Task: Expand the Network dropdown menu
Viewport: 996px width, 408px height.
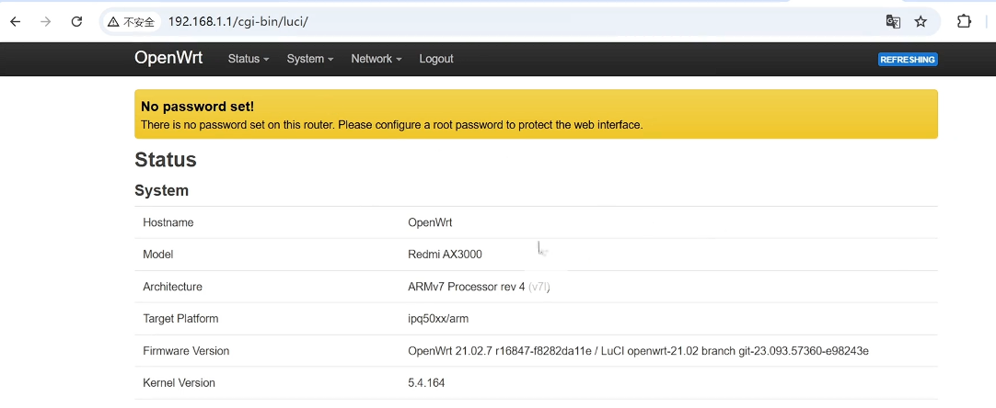Action: [x=376, y=59]
